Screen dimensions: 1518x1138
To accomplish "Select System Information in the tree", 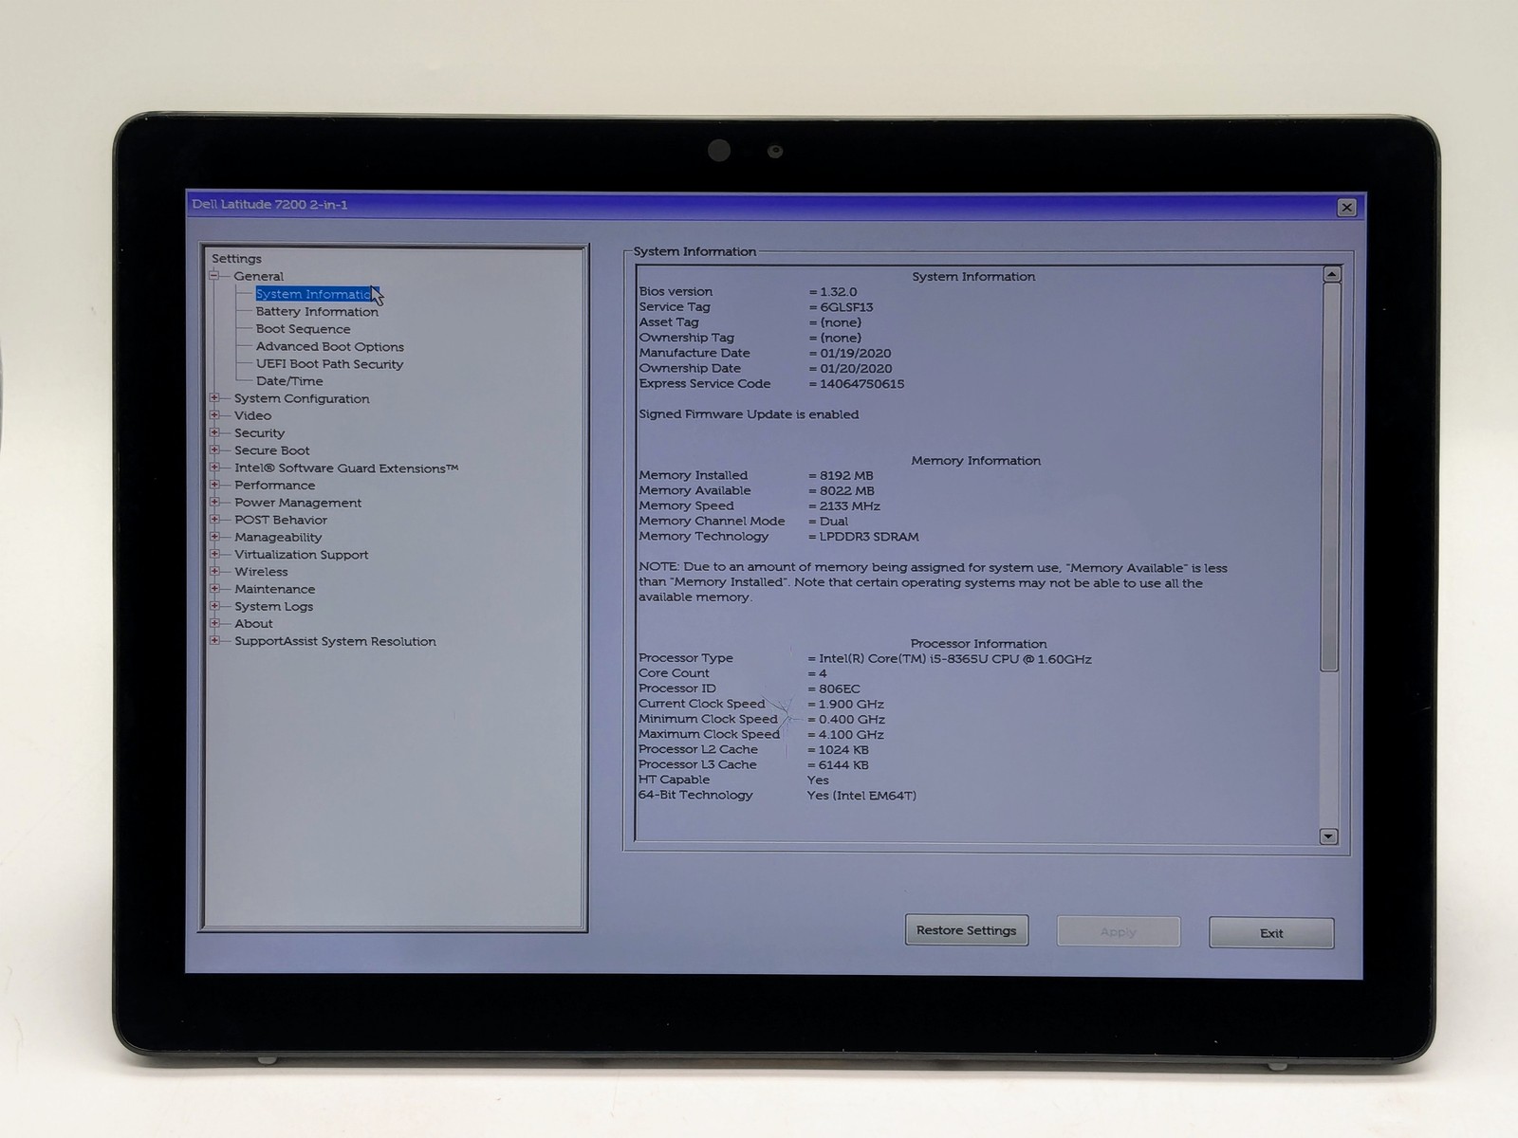I will point(315,294).
